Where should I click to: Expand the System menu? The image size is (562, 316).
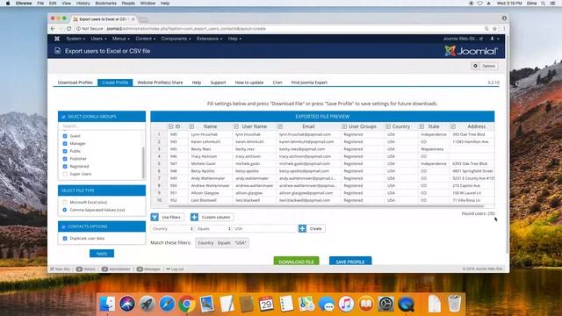pos(76,39)
